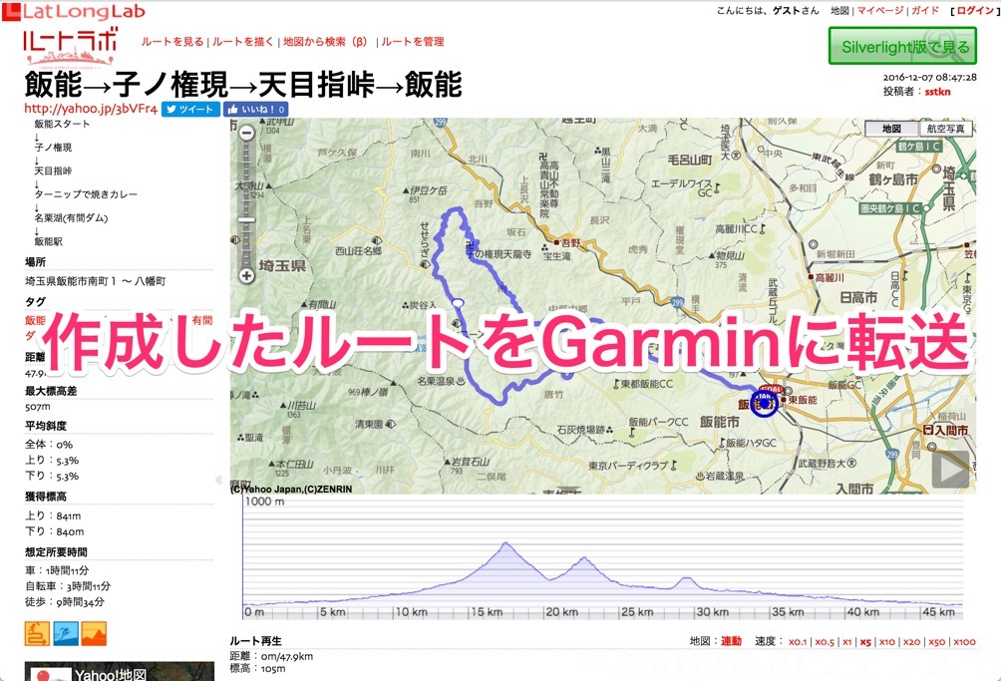The image size is (1001, 681).
Task: Switch map to 地図 standard view
Action: (x=891, y=129)
